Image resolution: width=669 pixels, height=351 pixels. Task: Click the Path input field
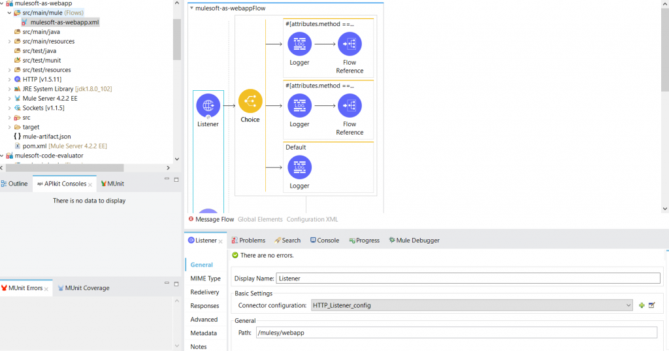pos(456,333)
